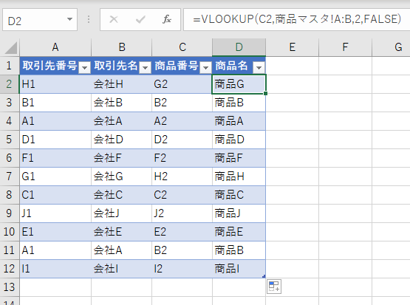This screenshot has width=410, height=305.
Task: Select row 6 header
Action: tap(10, 158)
